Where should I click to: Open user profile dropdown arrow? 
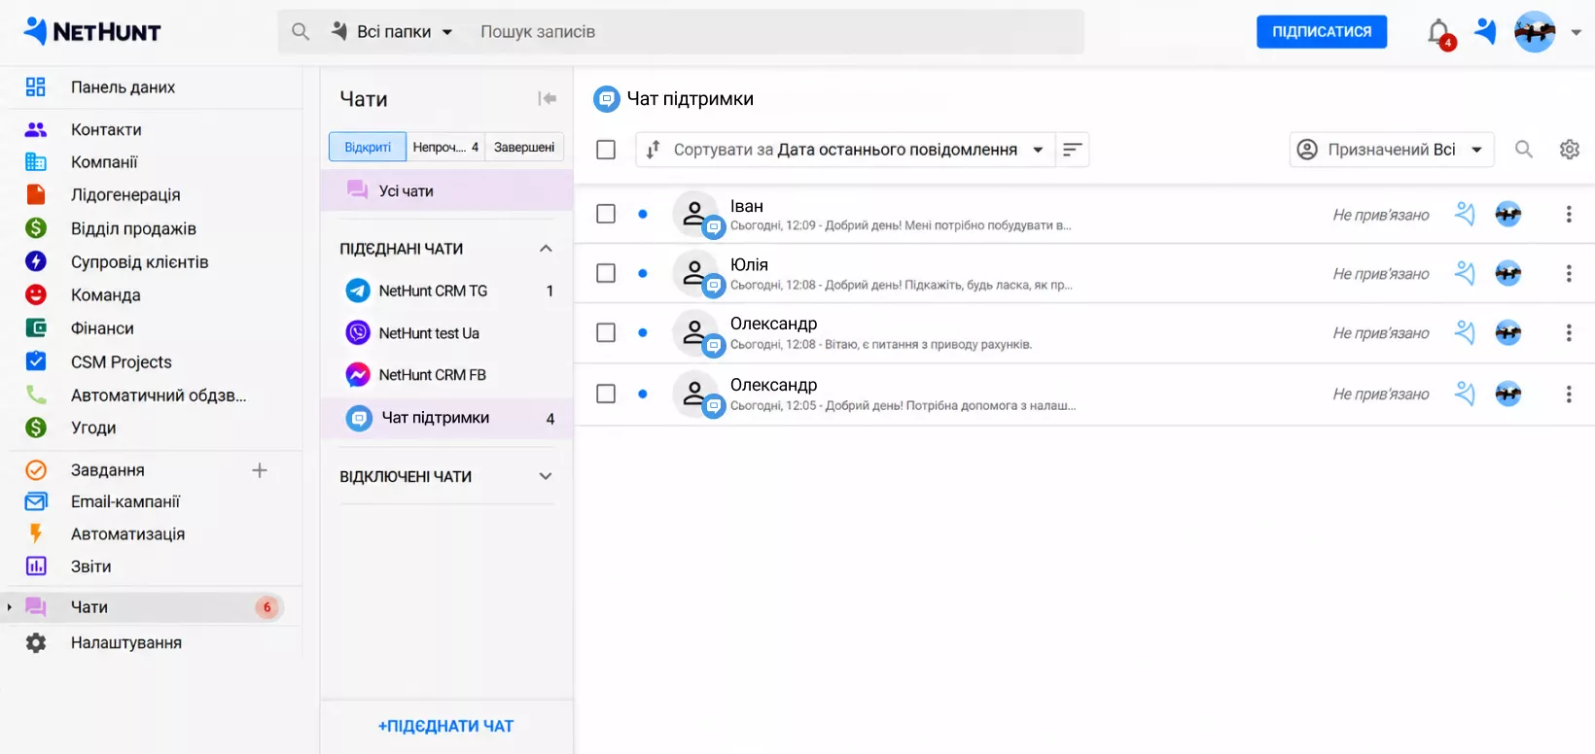pos(1577,32)
